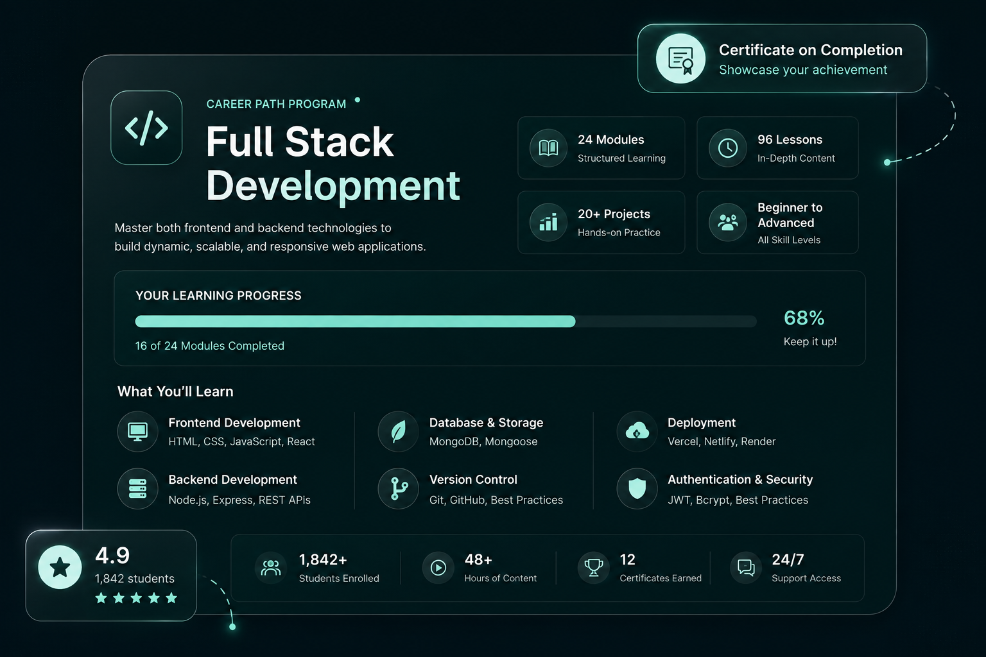Click the YOUR LEARNING PROGRESS heading

coord(218,296)
